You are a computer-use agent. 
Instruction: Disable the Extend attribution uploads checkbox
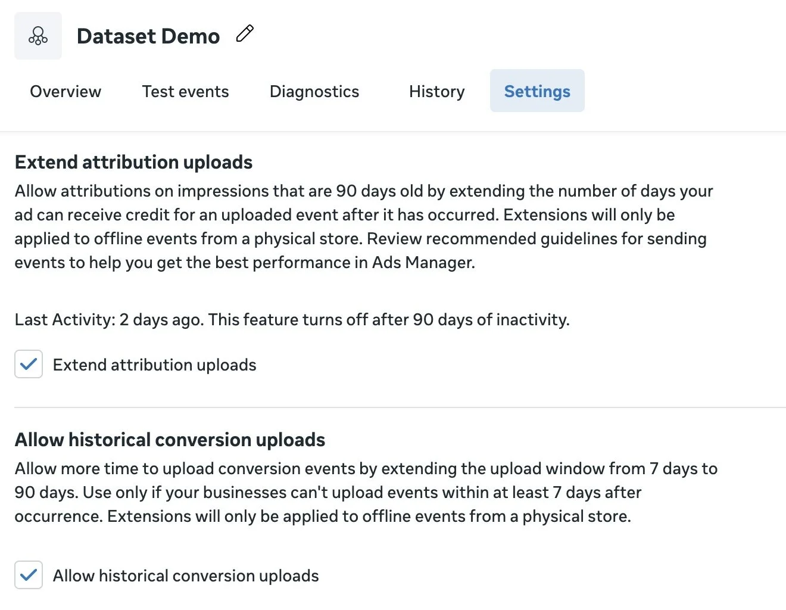point(28,364)
